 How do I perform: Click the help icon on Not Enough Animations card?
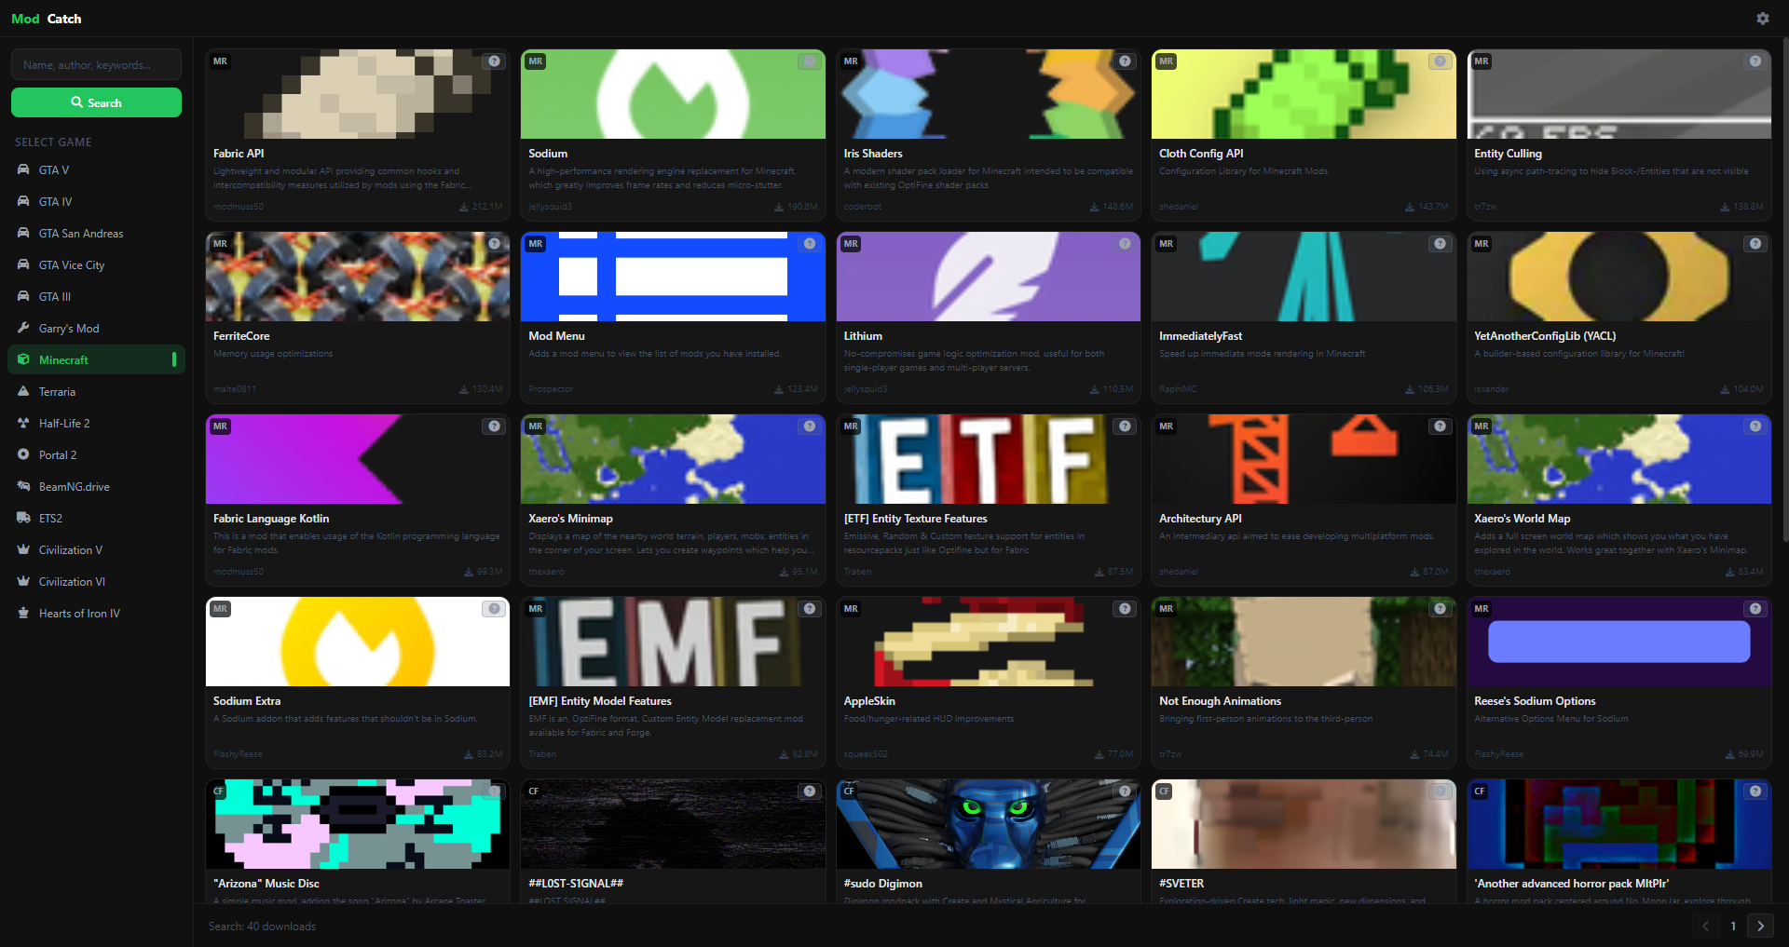tap(1441, 609)
